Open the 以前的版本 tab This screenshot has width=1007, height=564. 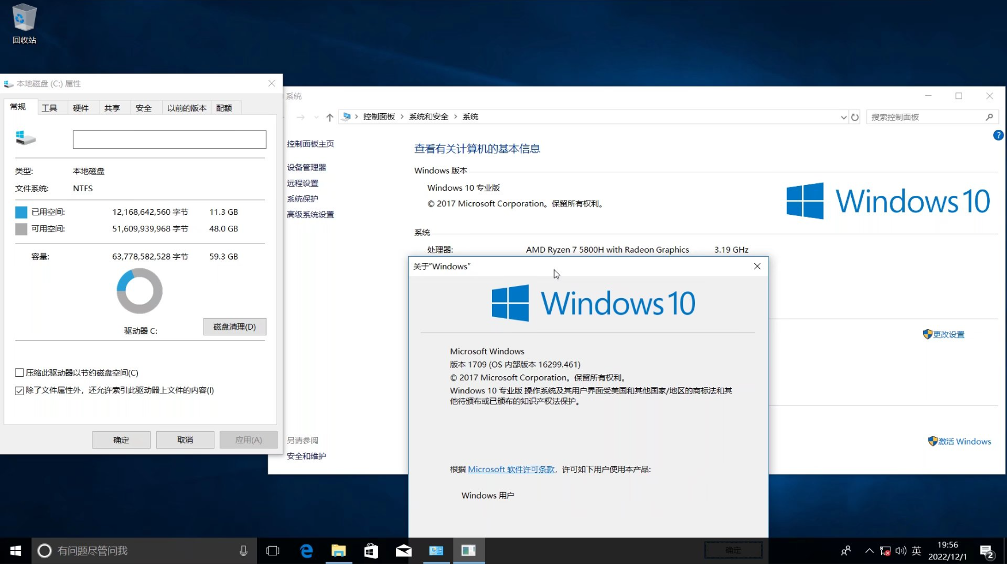click(186, 107)
